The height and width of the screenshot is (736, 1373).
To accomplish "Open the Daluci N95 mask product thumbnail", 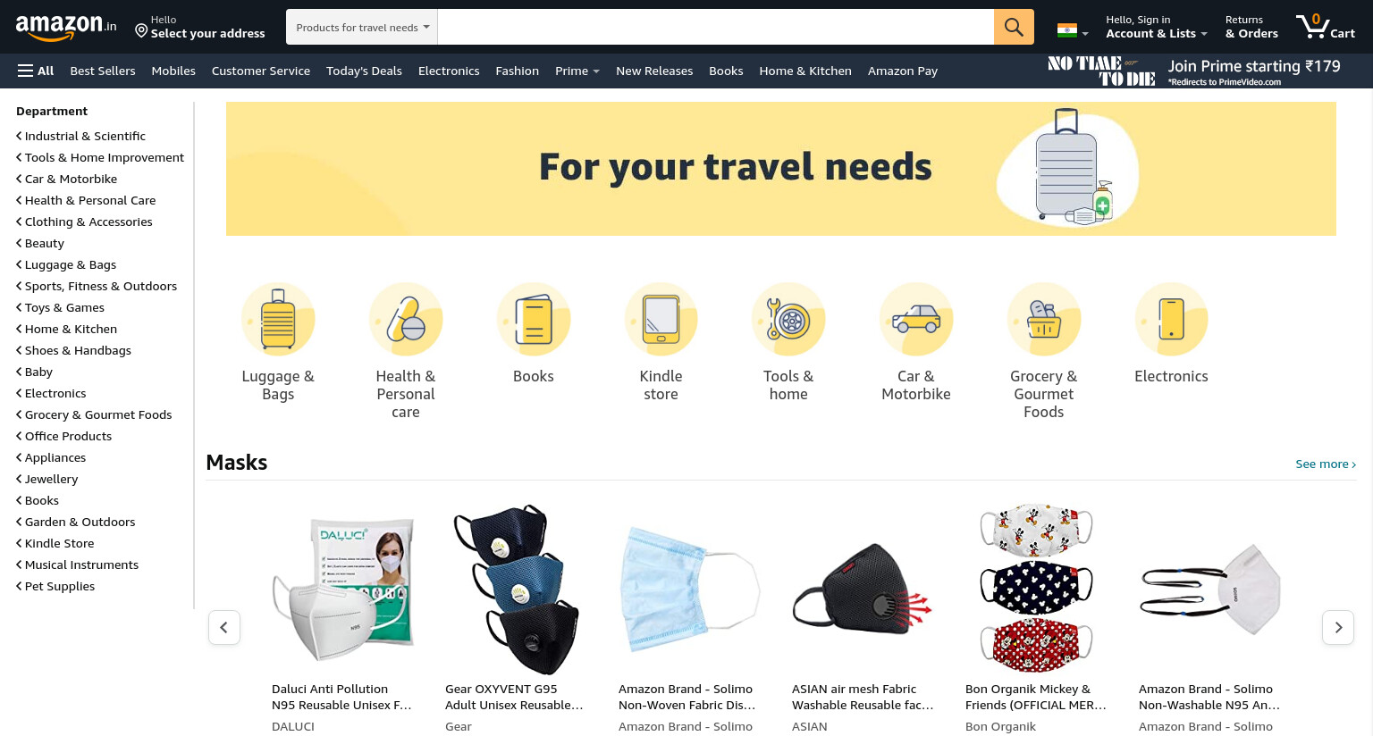I will pos(344,588).
